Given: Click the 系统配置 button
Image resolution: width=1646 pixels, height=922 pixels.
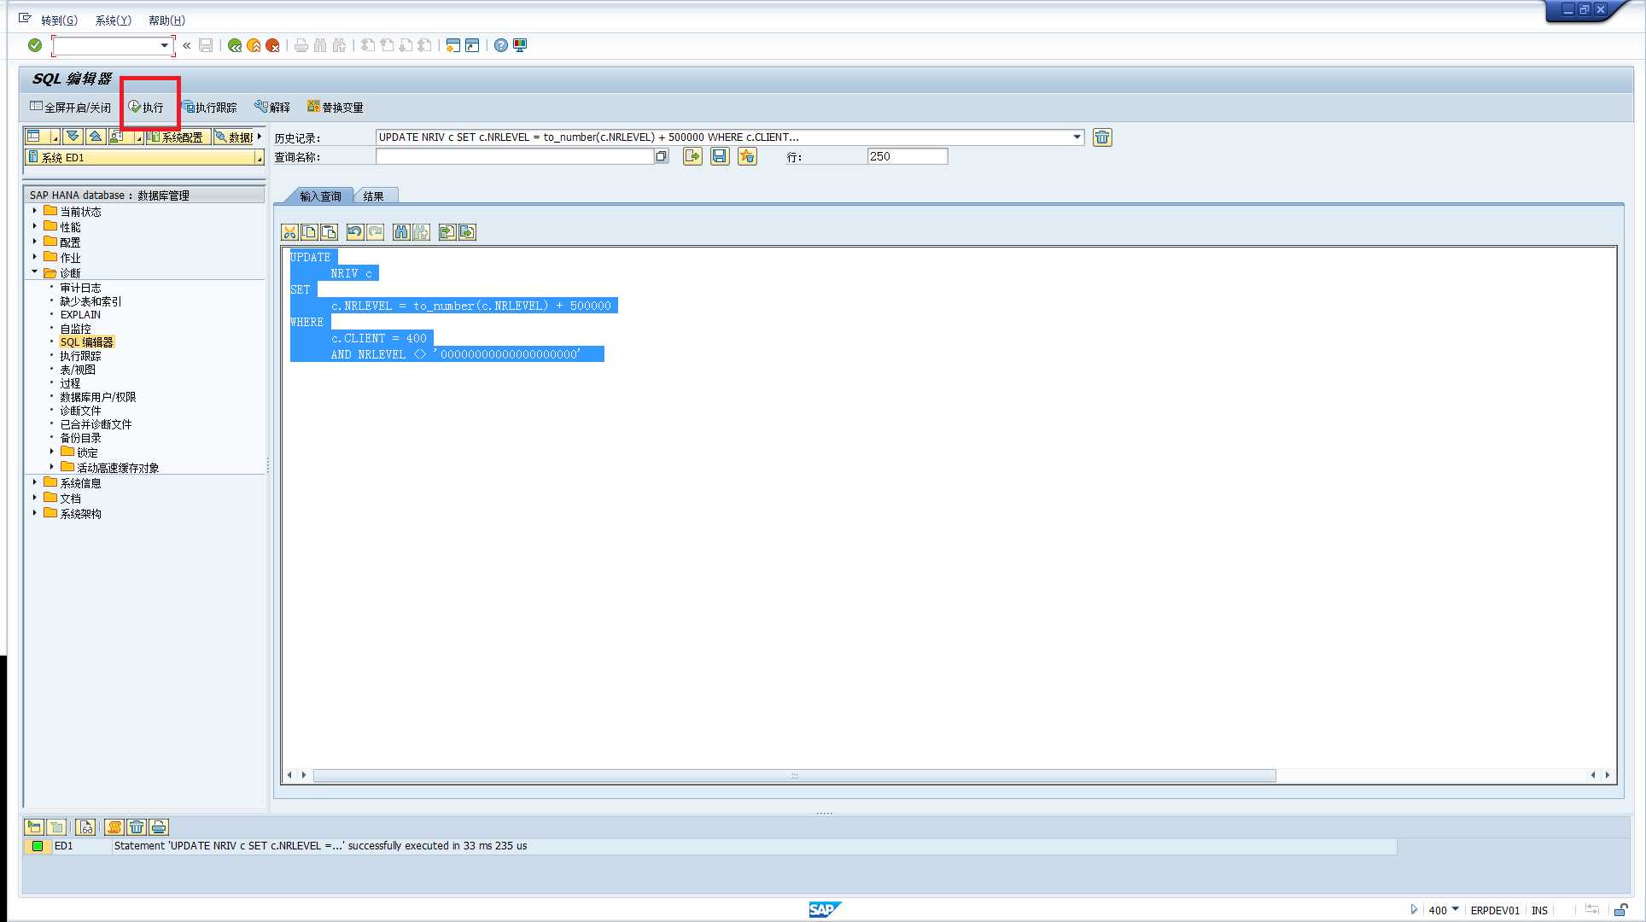Looking at the screenshot, I should [x=177, y=137].
